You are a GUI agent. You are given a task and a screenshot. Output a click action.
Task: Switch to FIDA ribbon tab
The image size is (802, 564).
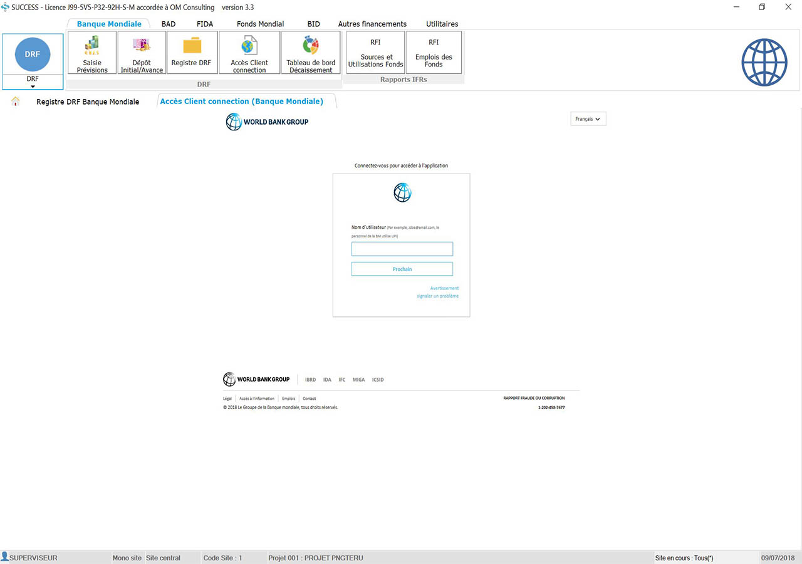click(205, 24)
